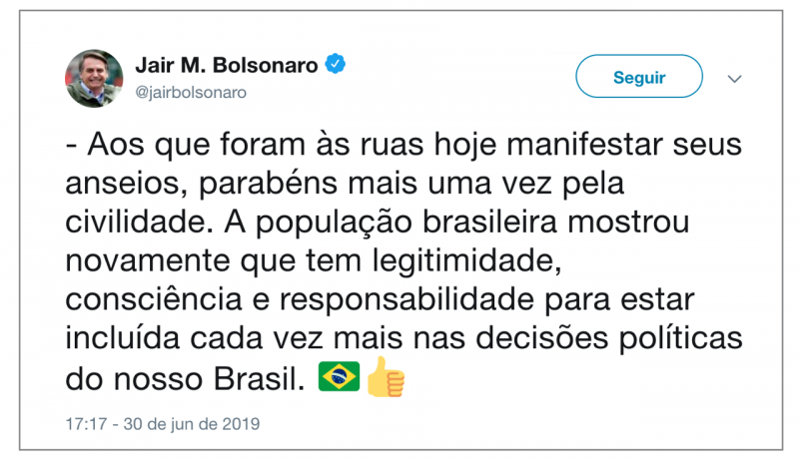Screen dimensions: 799x461
Task: Click the blue verified badge
Action: tap(338, 65)
